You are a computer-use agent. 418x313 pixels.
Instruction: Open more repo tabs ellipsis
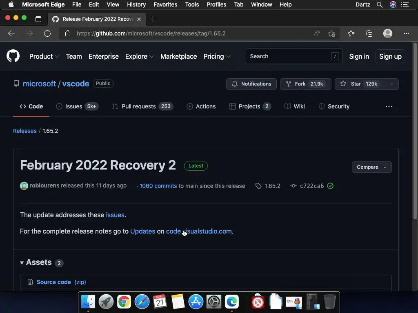[x=389, y=106]
